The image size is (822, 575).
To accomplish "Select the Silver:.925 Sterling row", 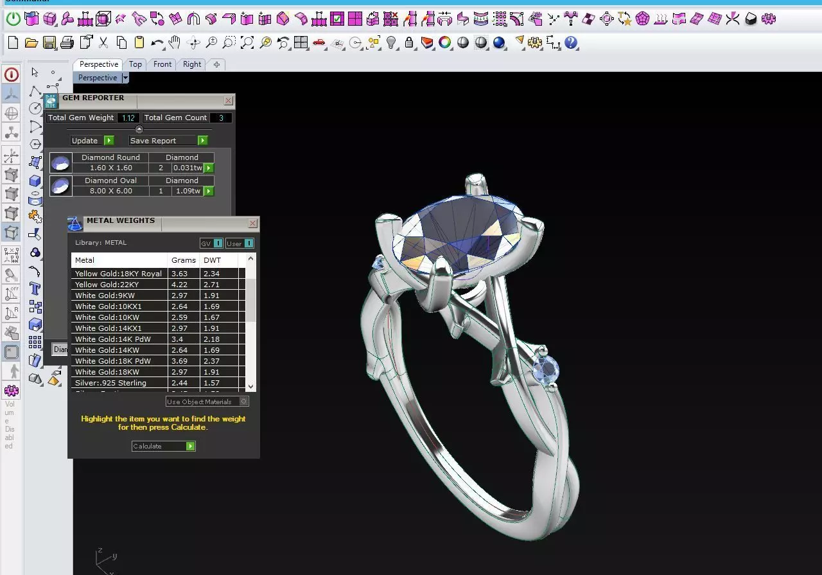I will (158, 383).
